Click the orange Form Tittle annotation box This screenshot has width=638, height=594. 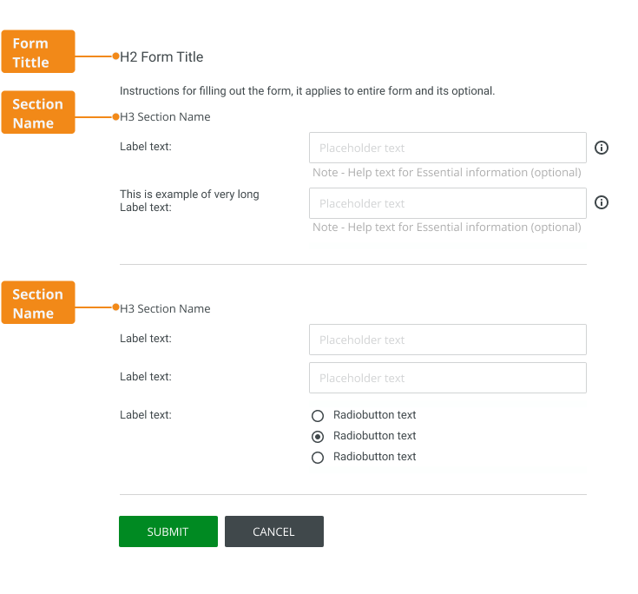[x=38, y=52]
